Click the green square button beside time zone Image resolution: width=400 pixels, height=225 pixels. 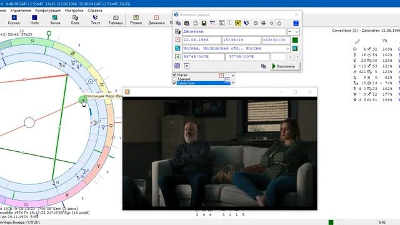(x=295, y=40)
